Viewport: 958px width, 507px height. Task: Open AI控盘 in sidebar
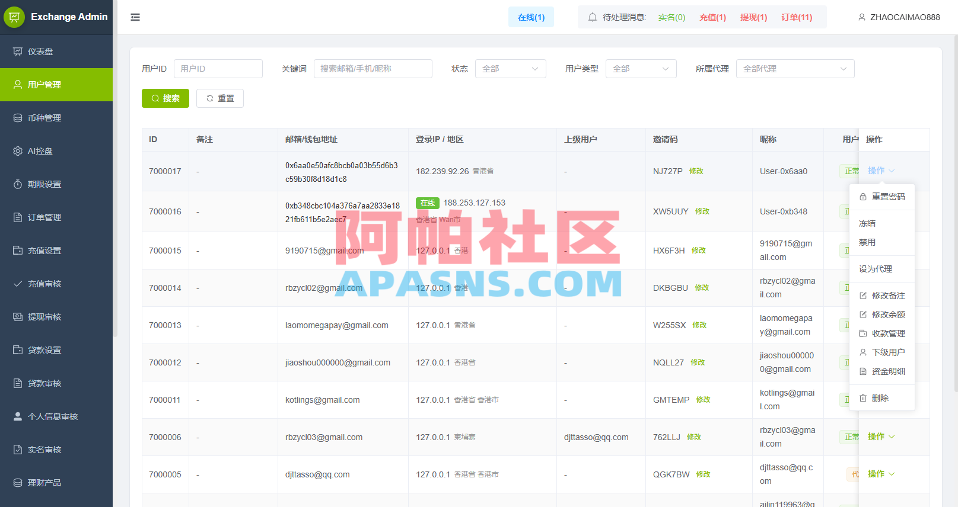pos(56,151)
